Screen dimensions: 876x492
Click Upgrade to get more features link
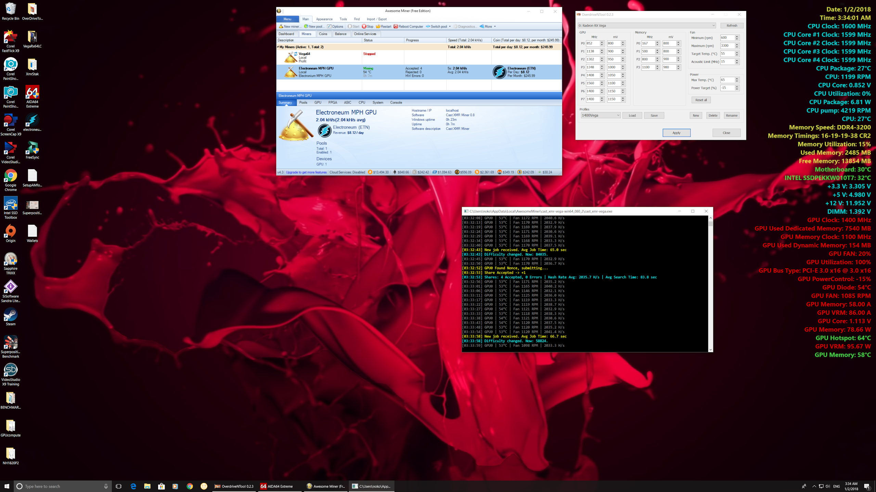coord(306,172)
